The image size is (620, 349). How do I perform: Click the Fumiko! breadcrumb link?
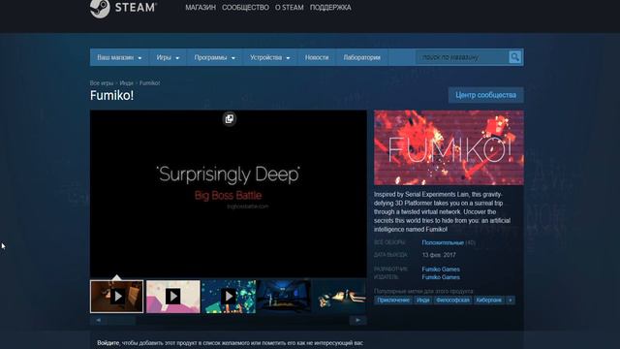[x=149, y=83]
